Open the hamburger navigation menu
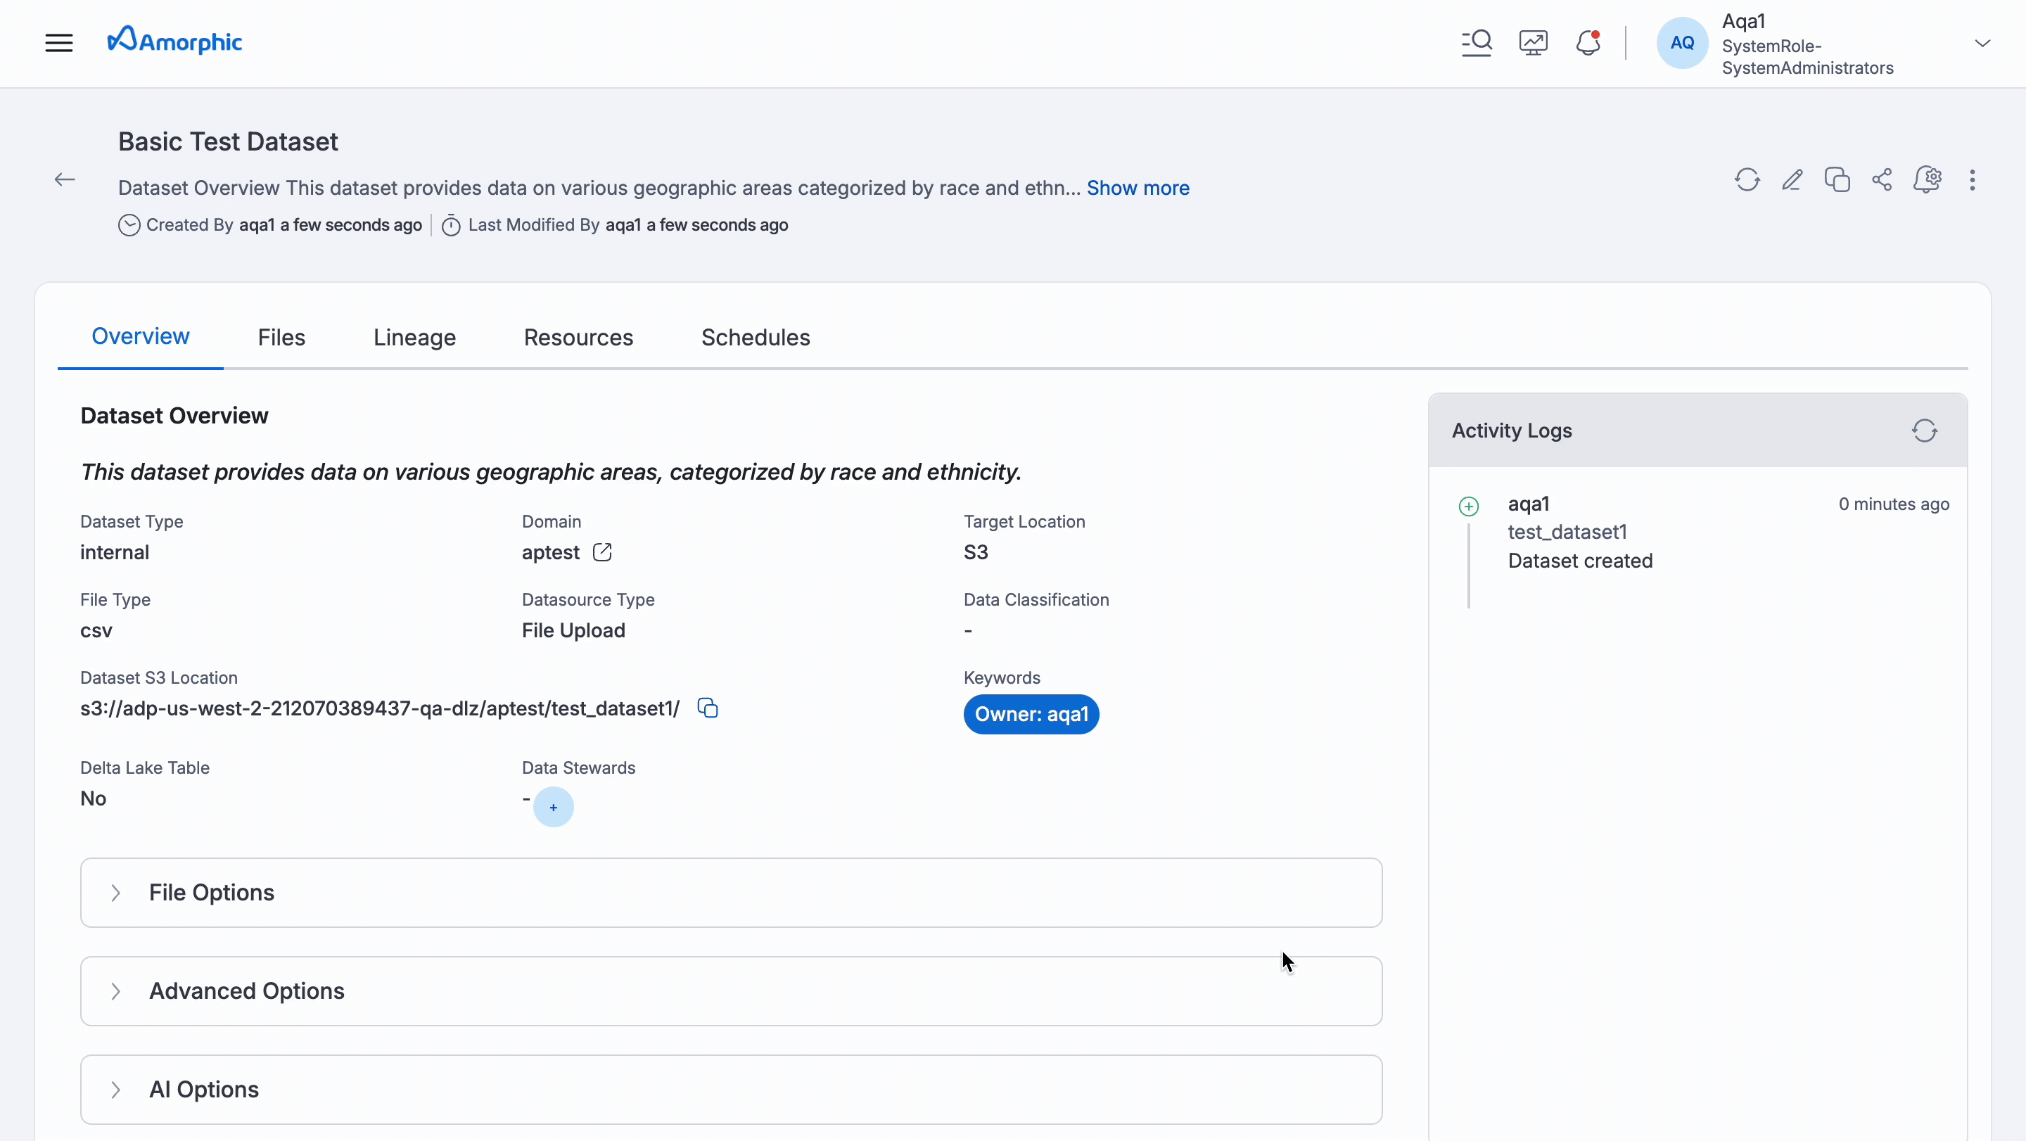 58,42
